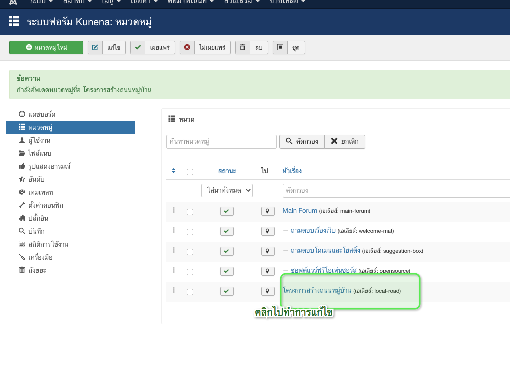Click the ค้นหาหมวดหมู่ search input field
Image resolution: width=511 pixels, height=382 pixels.
[x=221, y=142]
